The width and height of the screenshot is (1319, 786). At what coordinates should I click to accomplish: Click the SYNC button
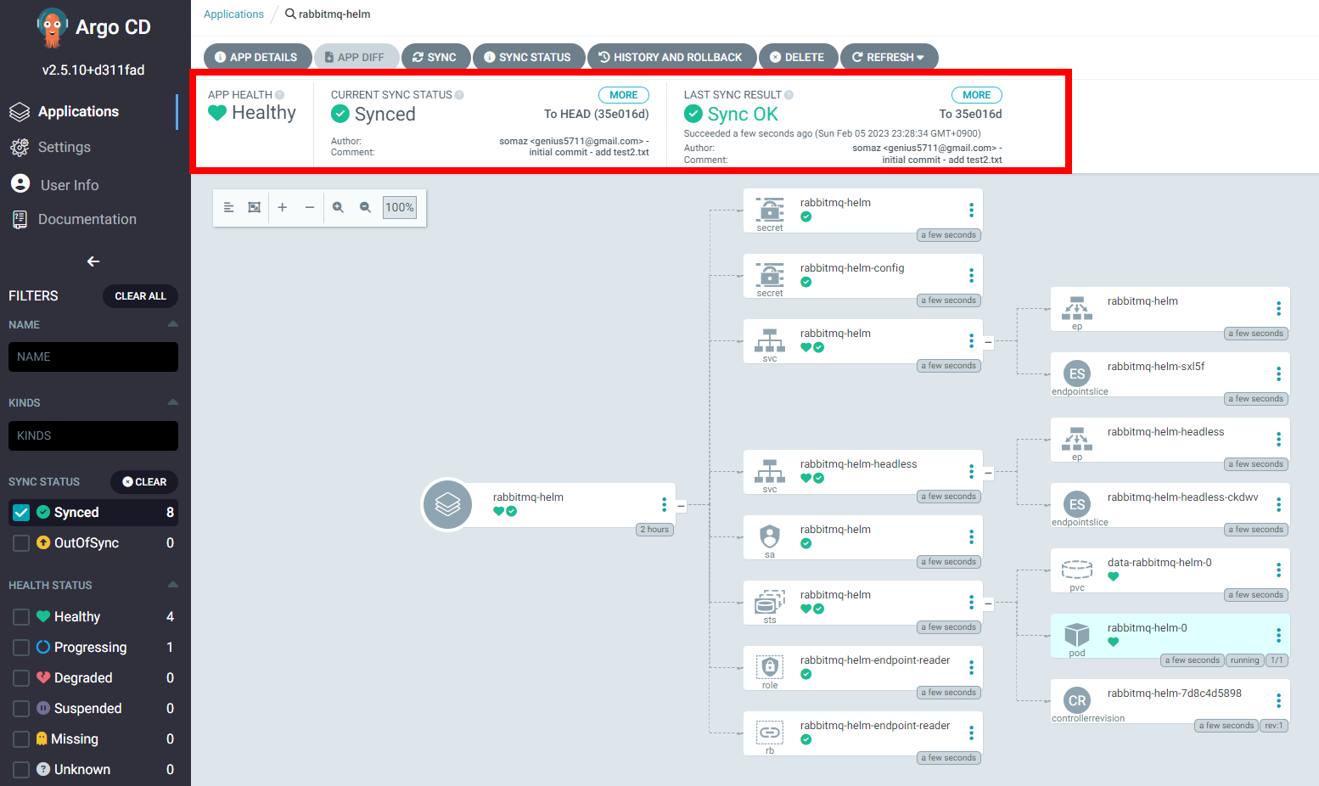pyautogui.click(x=435, y=57)
